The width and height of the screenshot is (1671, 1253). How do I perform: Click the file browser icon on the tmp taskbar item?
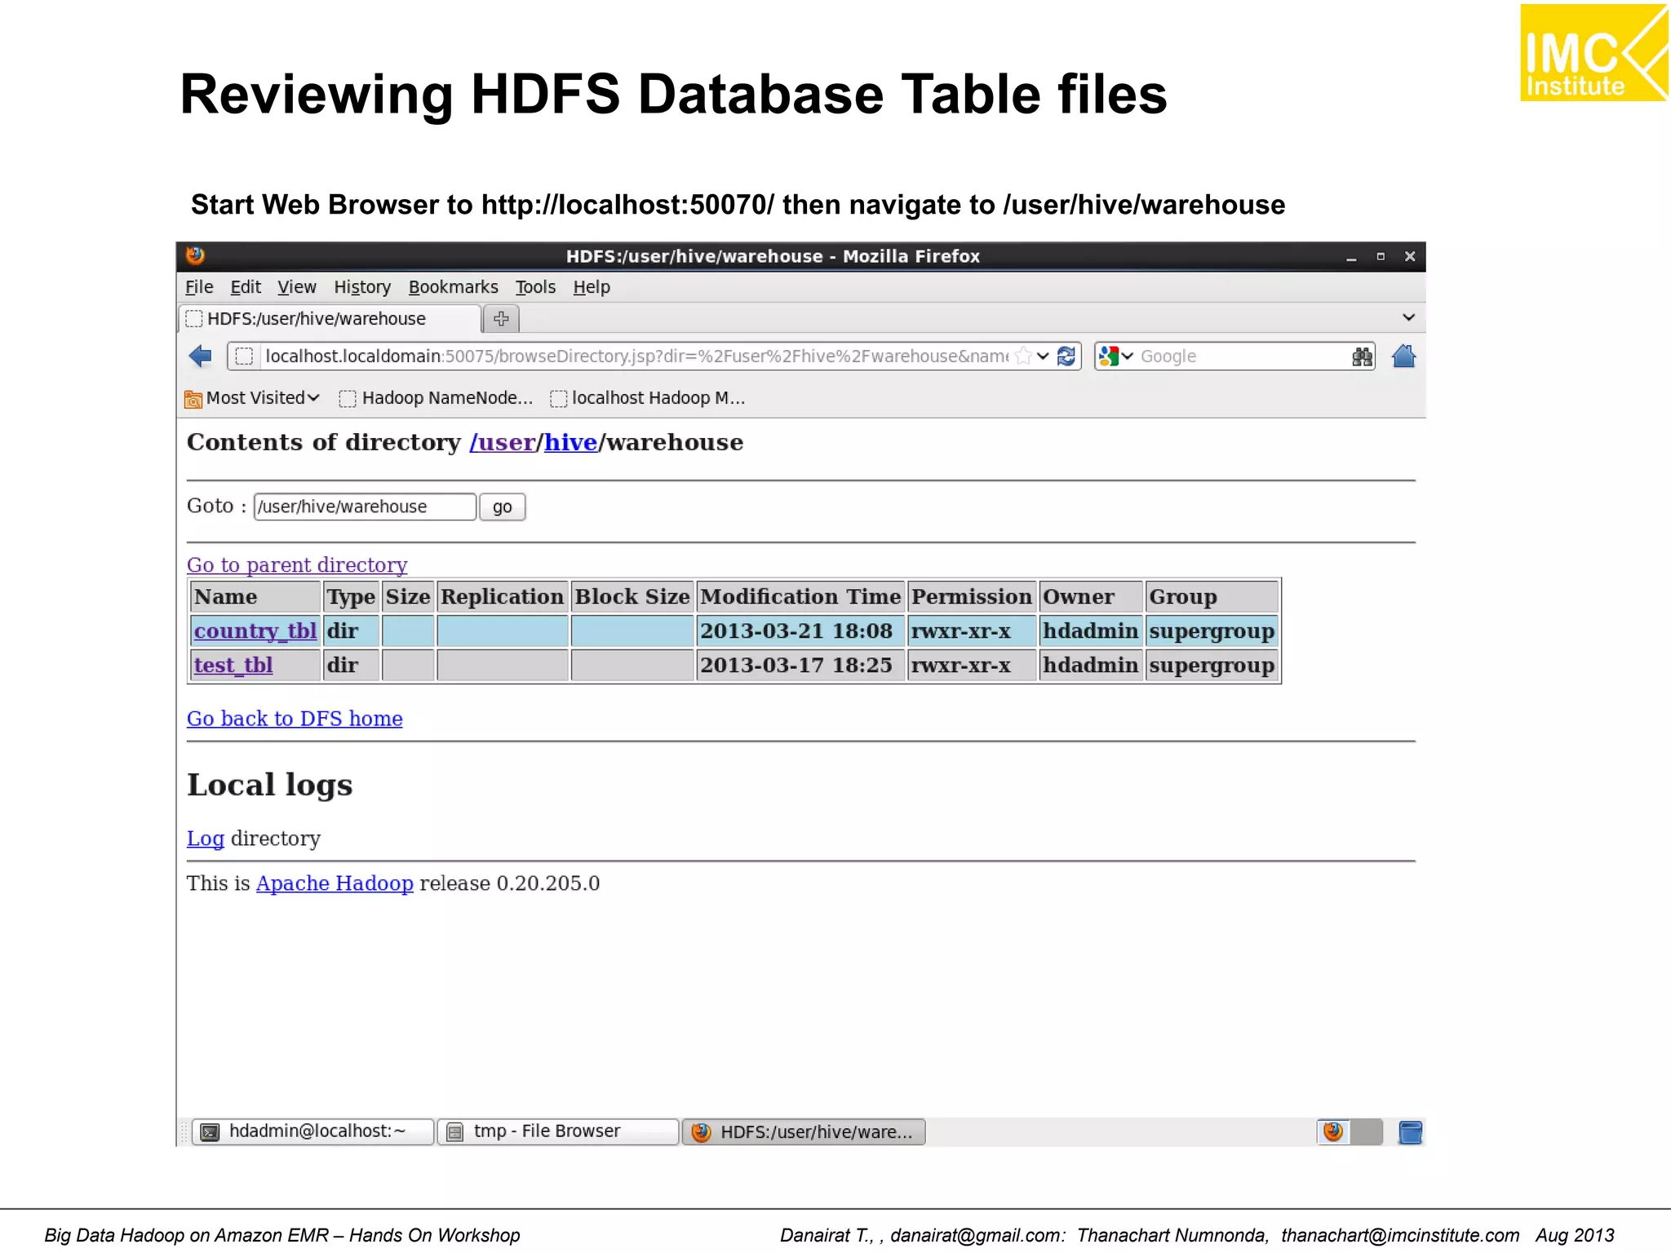click(x=455, y=1131)
